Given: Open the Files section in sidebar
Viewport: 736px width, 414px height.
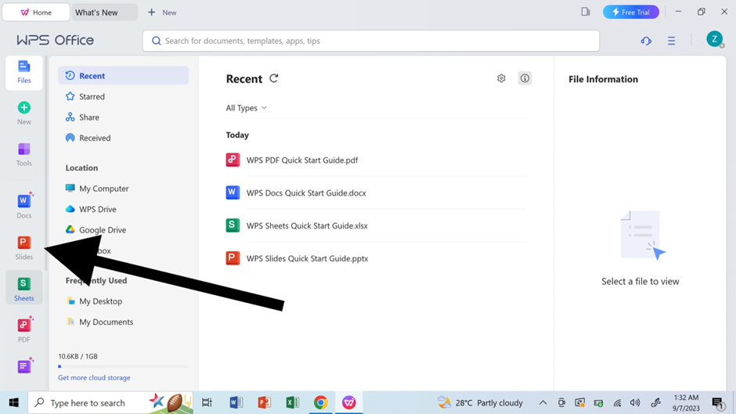Looking at the screenshot, I should (x=24, y=72).
